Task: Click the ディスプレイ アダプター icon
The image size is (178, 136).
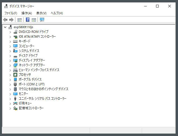Action: tap(15, 60)
